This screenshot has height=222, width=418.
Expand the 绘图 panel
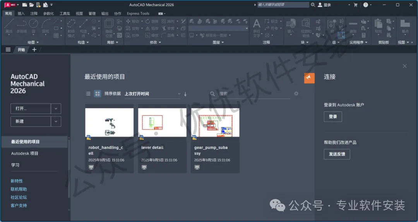coord(33,43)
